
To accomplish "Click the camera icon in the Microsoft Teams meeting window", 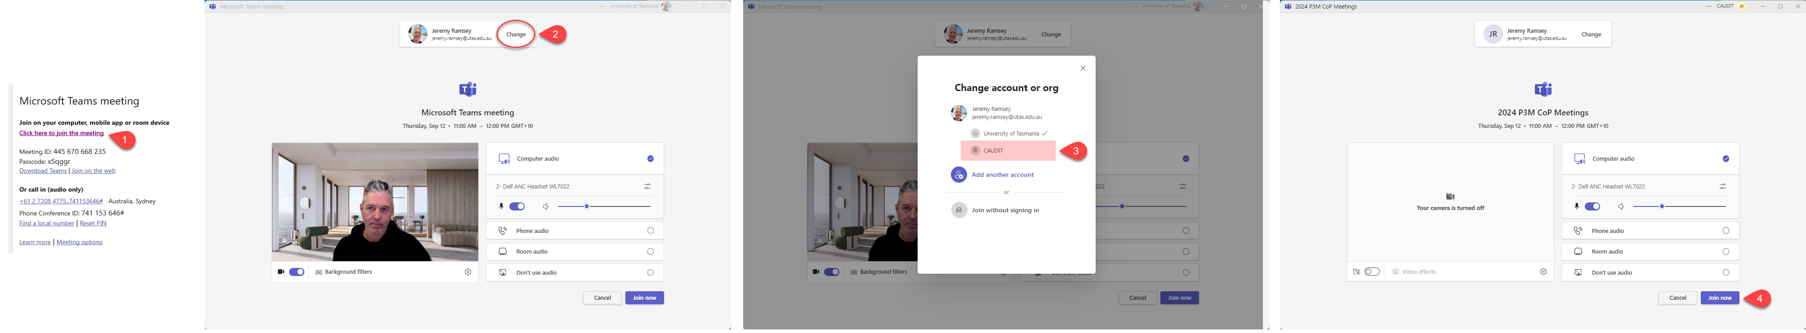I will (x=281, y=272).
